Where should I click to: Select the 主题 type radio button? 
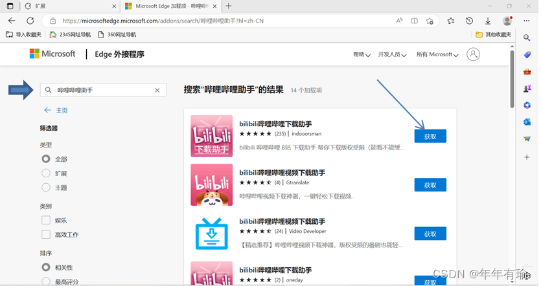(46, 188)
